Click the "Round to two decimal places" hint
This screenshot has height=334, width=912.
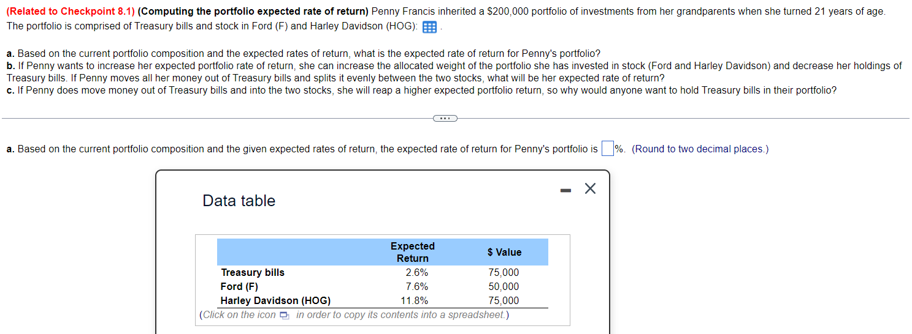700,149
